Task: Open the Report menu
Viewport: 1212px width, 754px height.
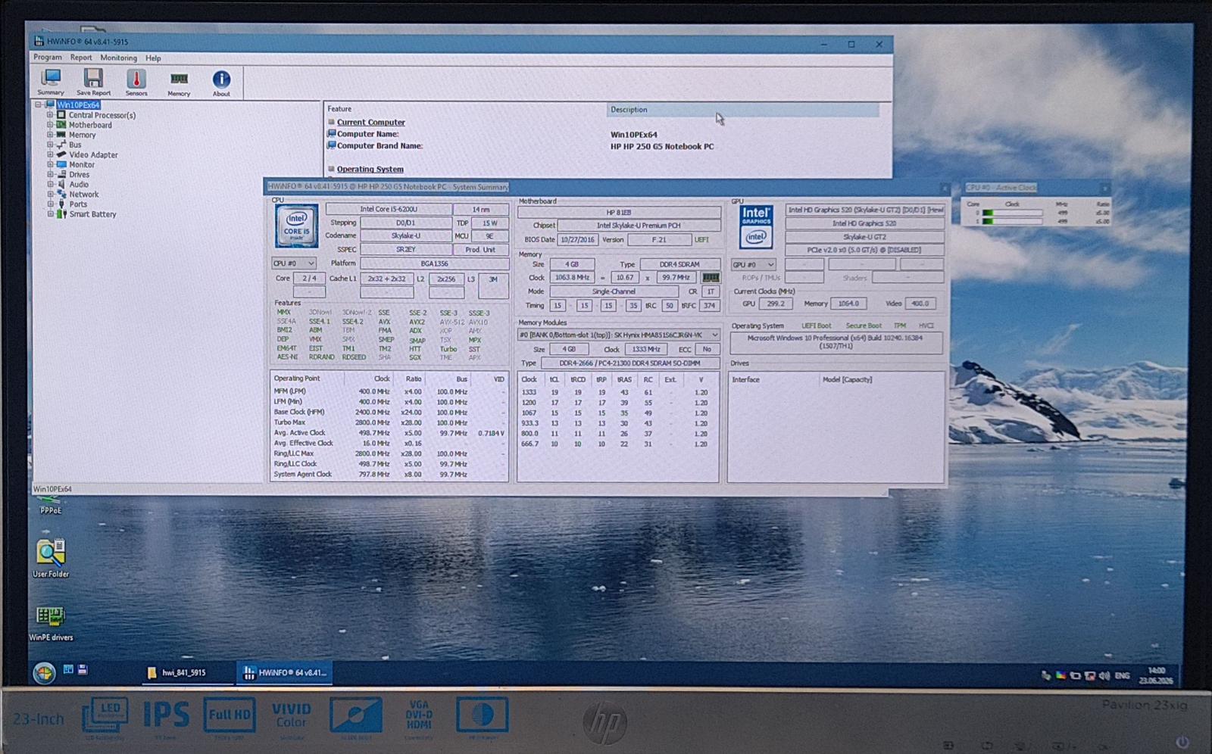Action: tap(81, 58)
